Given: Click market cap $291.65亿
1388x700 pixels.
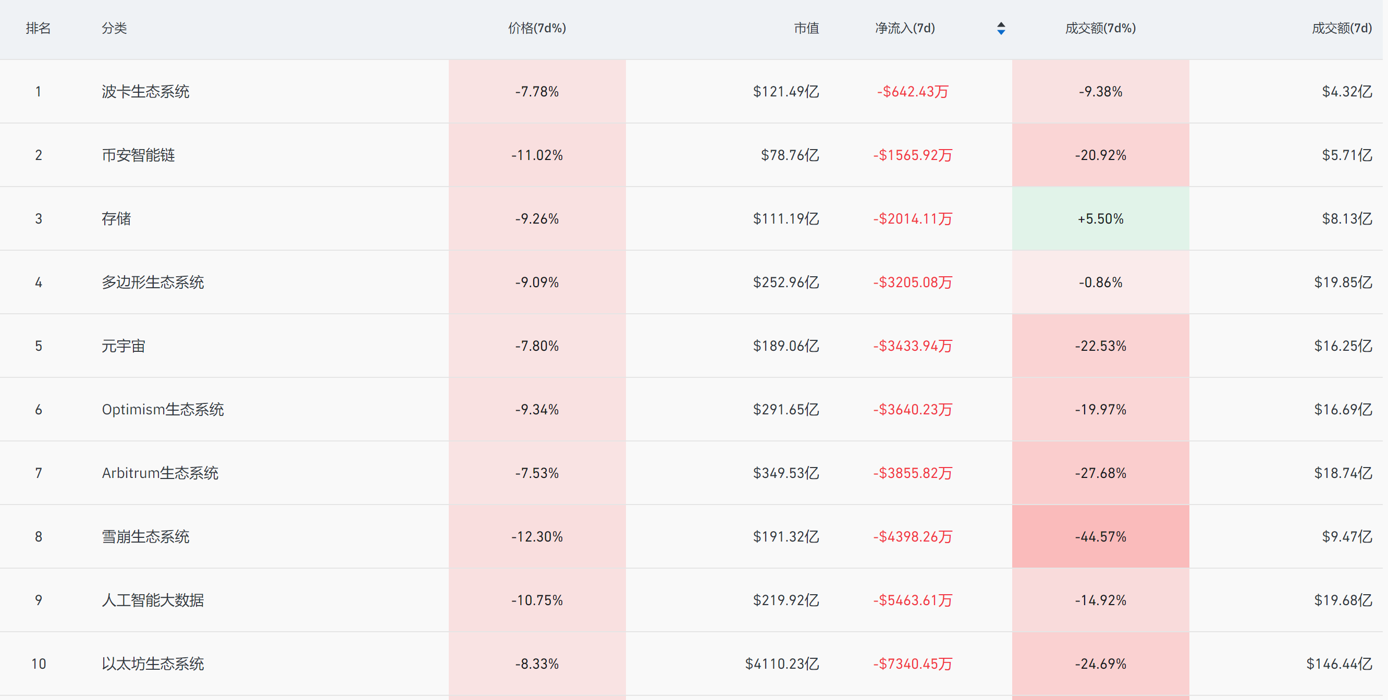Looking at the screenshot, I should pyautogui.click(x=786, y=410).
